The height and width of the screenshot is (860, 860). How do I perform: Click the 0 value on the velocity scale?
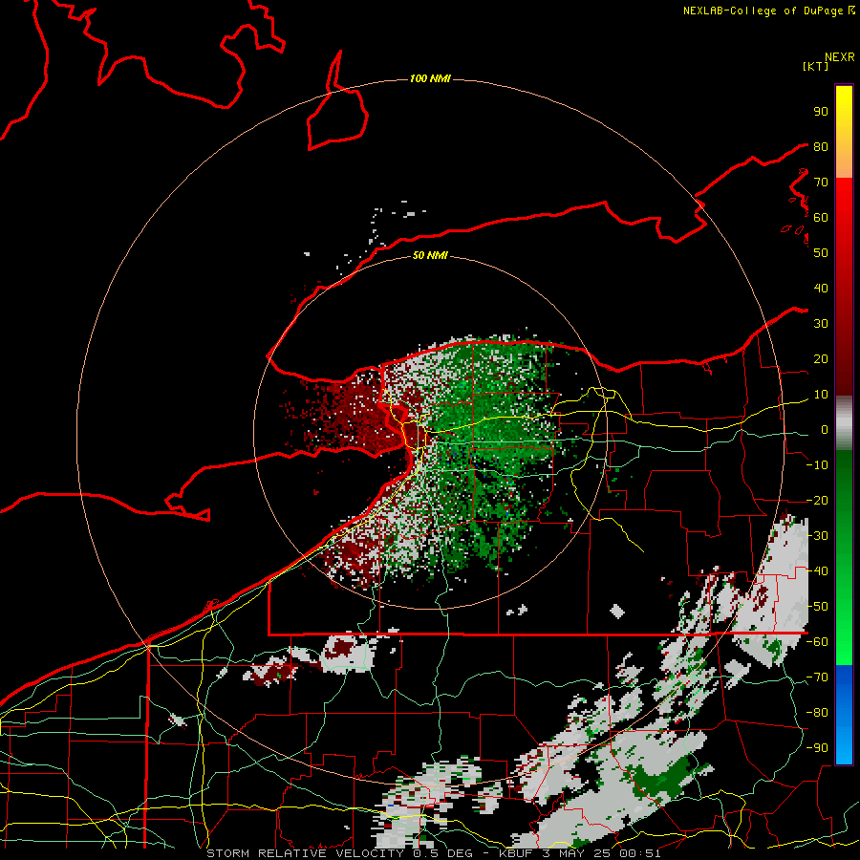click(x=825, y=430)
